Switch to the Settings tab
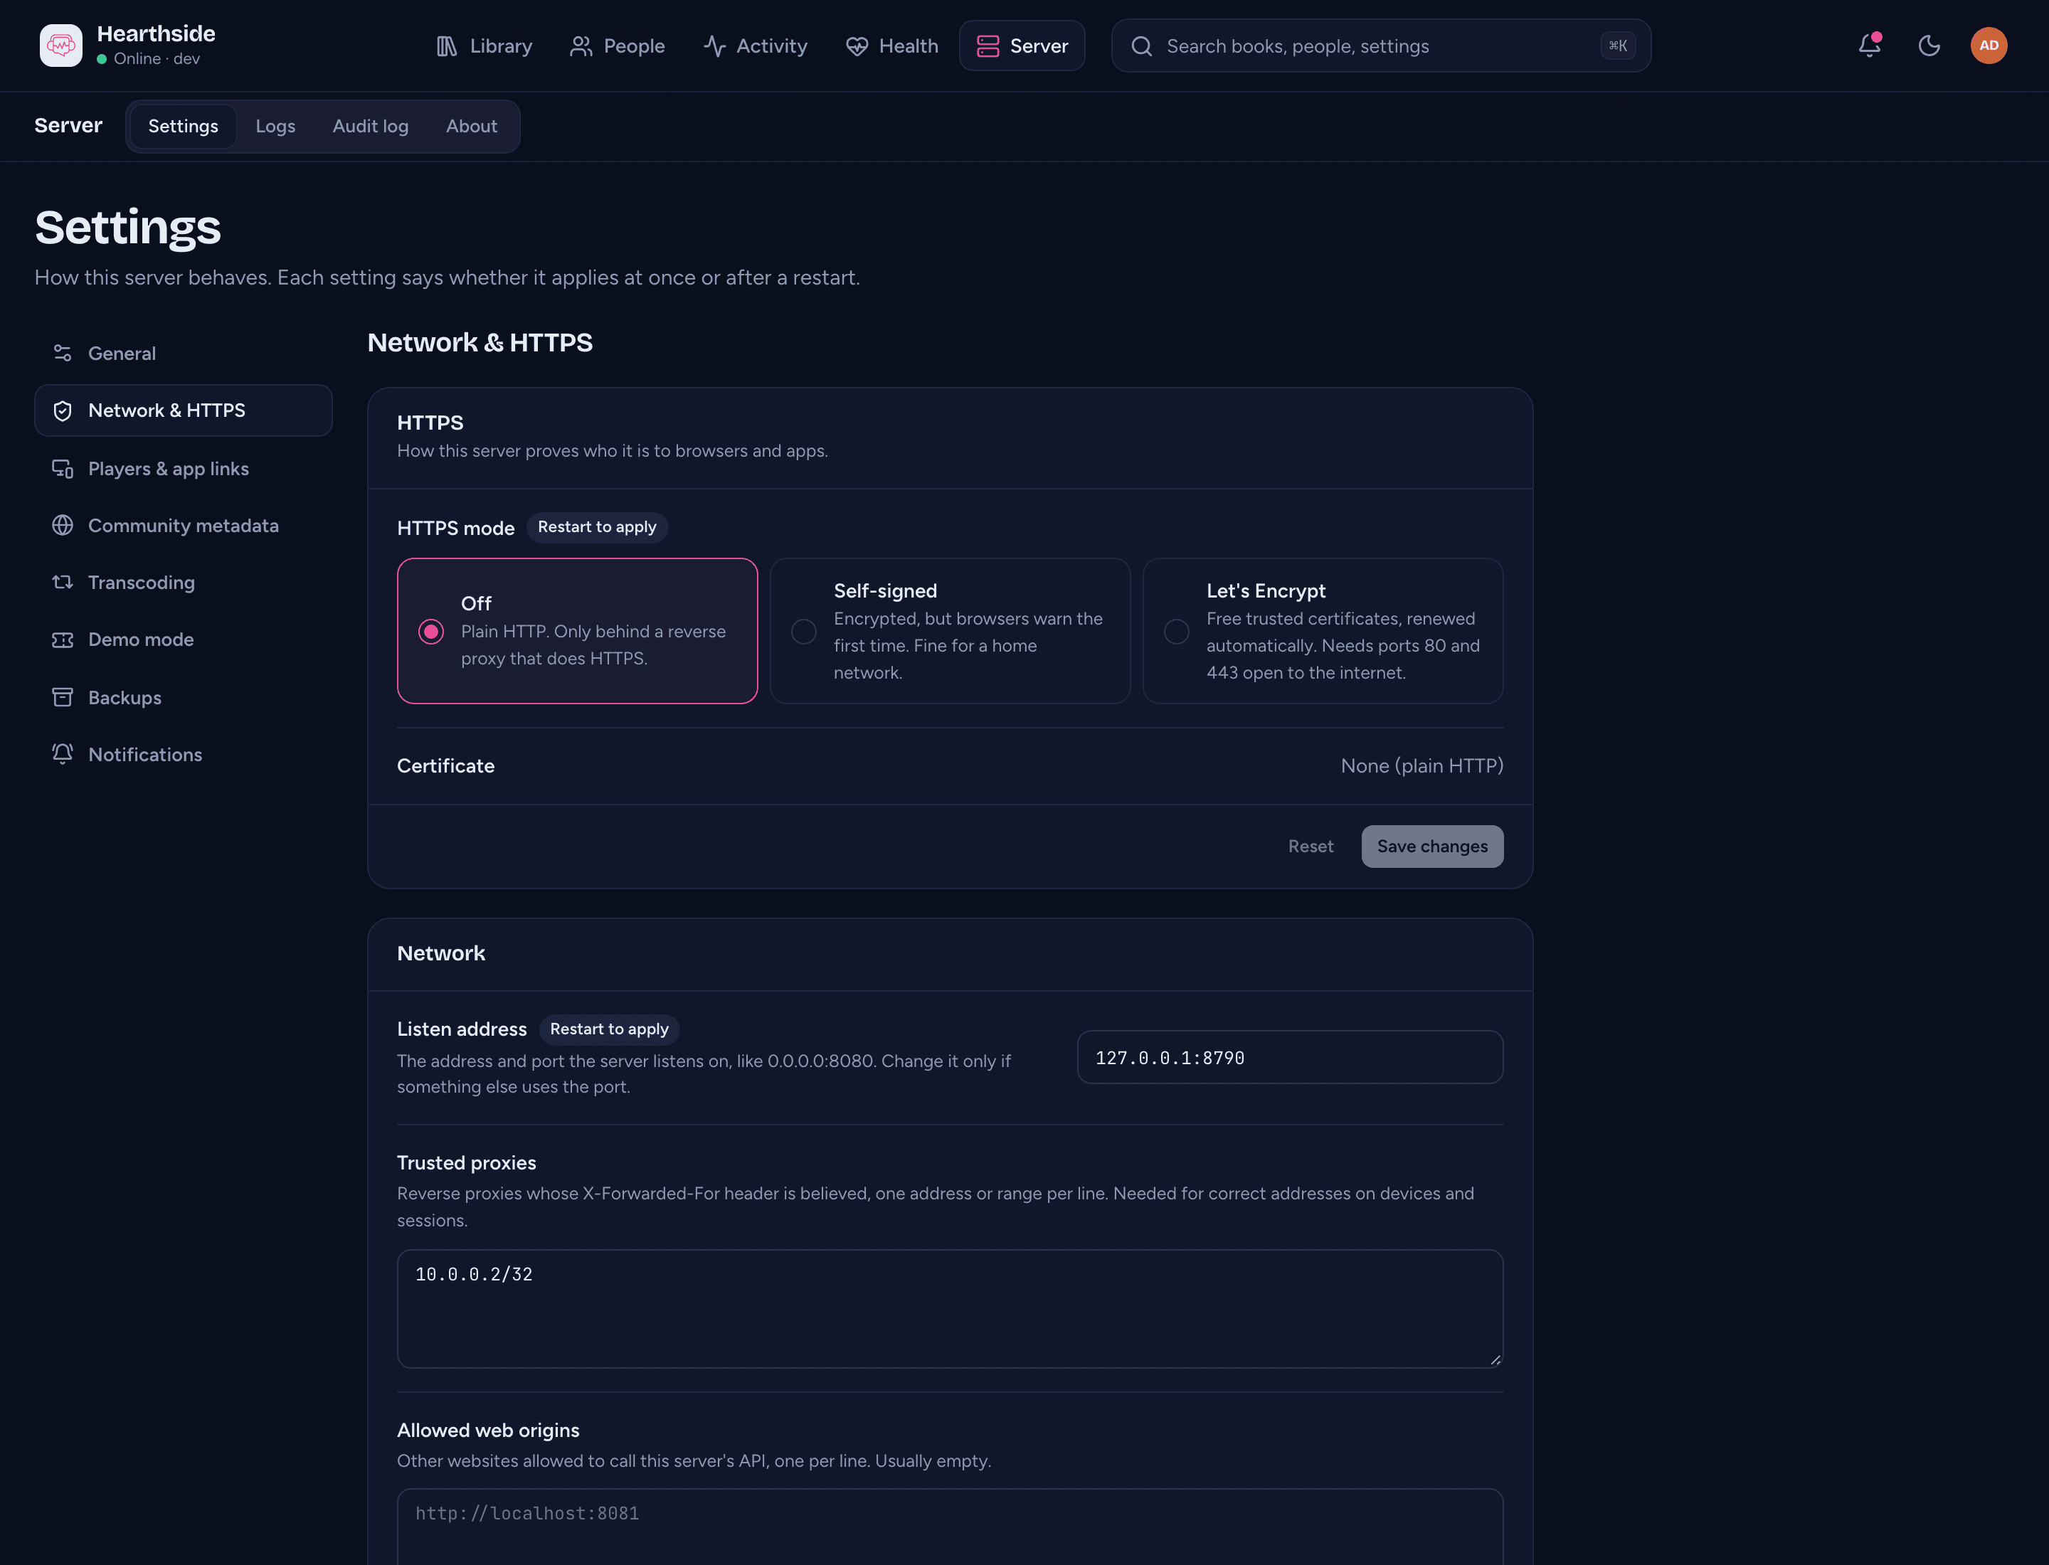The image size is (2049, 1565). point(184,126)
